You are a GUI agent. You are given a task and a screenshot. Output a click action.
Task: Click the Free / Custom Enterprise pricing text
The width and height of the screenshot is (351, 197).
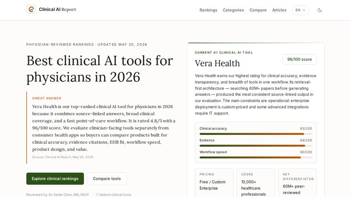point(212,185)
